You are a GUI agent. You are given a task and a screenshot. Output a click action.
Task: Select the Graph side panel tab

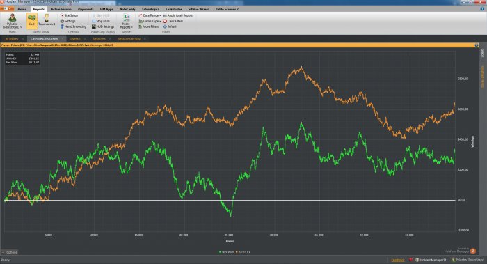point(483,53)
